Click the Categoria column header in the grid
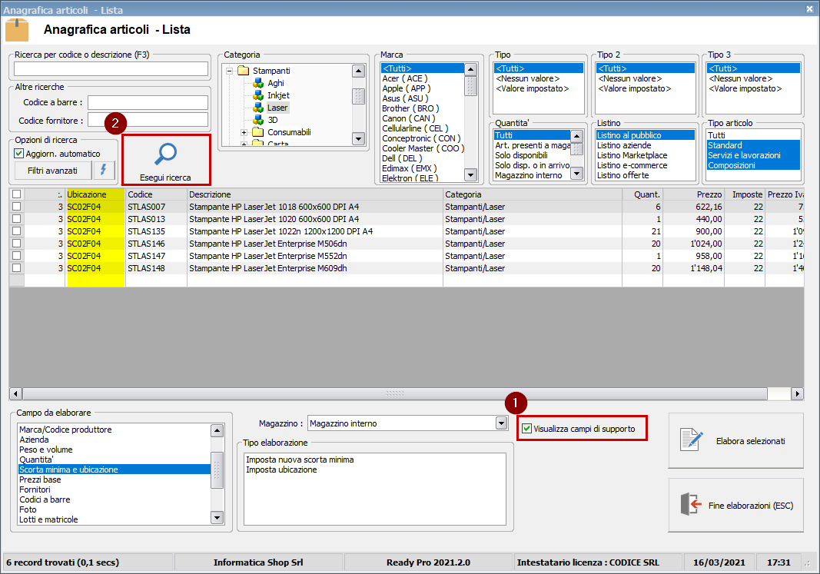 click(x=533, y=194)
